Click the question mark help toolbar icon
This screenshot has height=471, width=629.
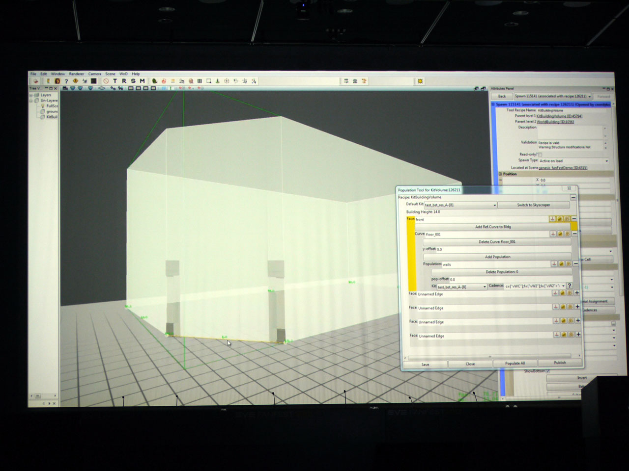66,81
